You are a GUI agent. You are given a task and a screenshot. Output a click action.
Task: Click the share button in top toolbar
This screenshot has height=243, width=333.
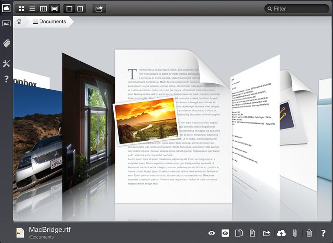pyautogui.click(x=99, y=9)
